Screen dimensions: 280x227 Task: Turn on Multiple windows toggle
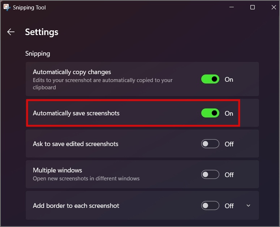point(210,175)
